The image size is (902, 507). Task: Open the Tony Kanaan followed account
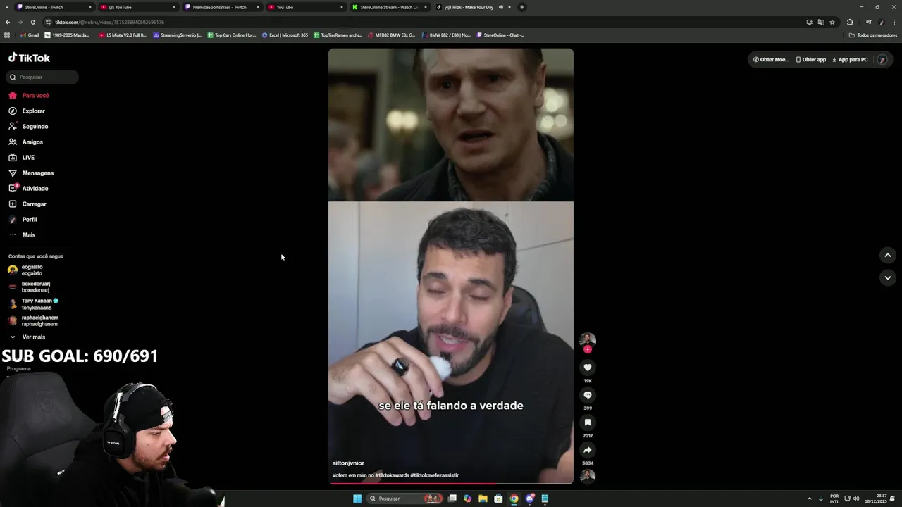(33, 303)
